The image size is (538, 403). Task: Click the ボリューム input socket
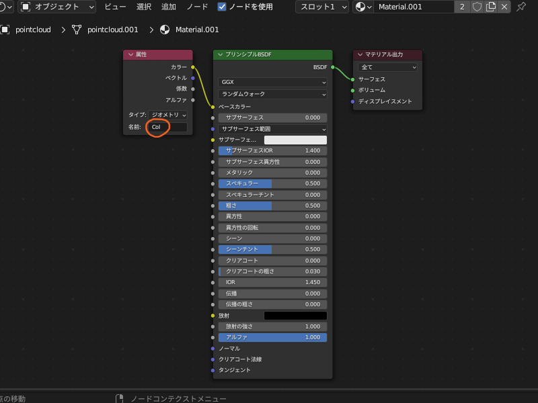pos(352,91)
